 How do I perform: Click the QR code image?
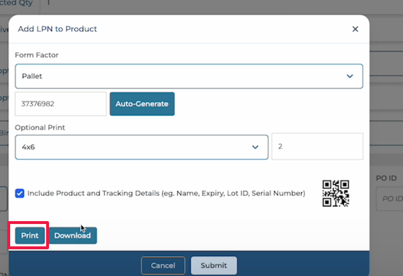[x=336, y=193]
